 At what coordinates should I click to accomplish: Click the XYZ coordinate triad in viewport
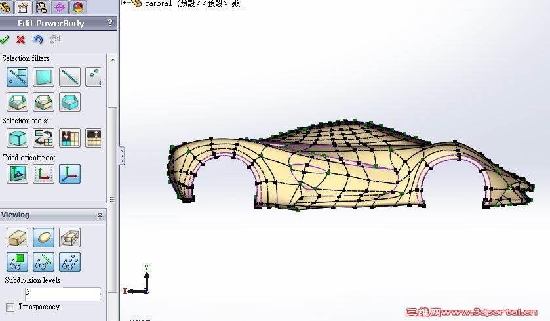(137, 280)
